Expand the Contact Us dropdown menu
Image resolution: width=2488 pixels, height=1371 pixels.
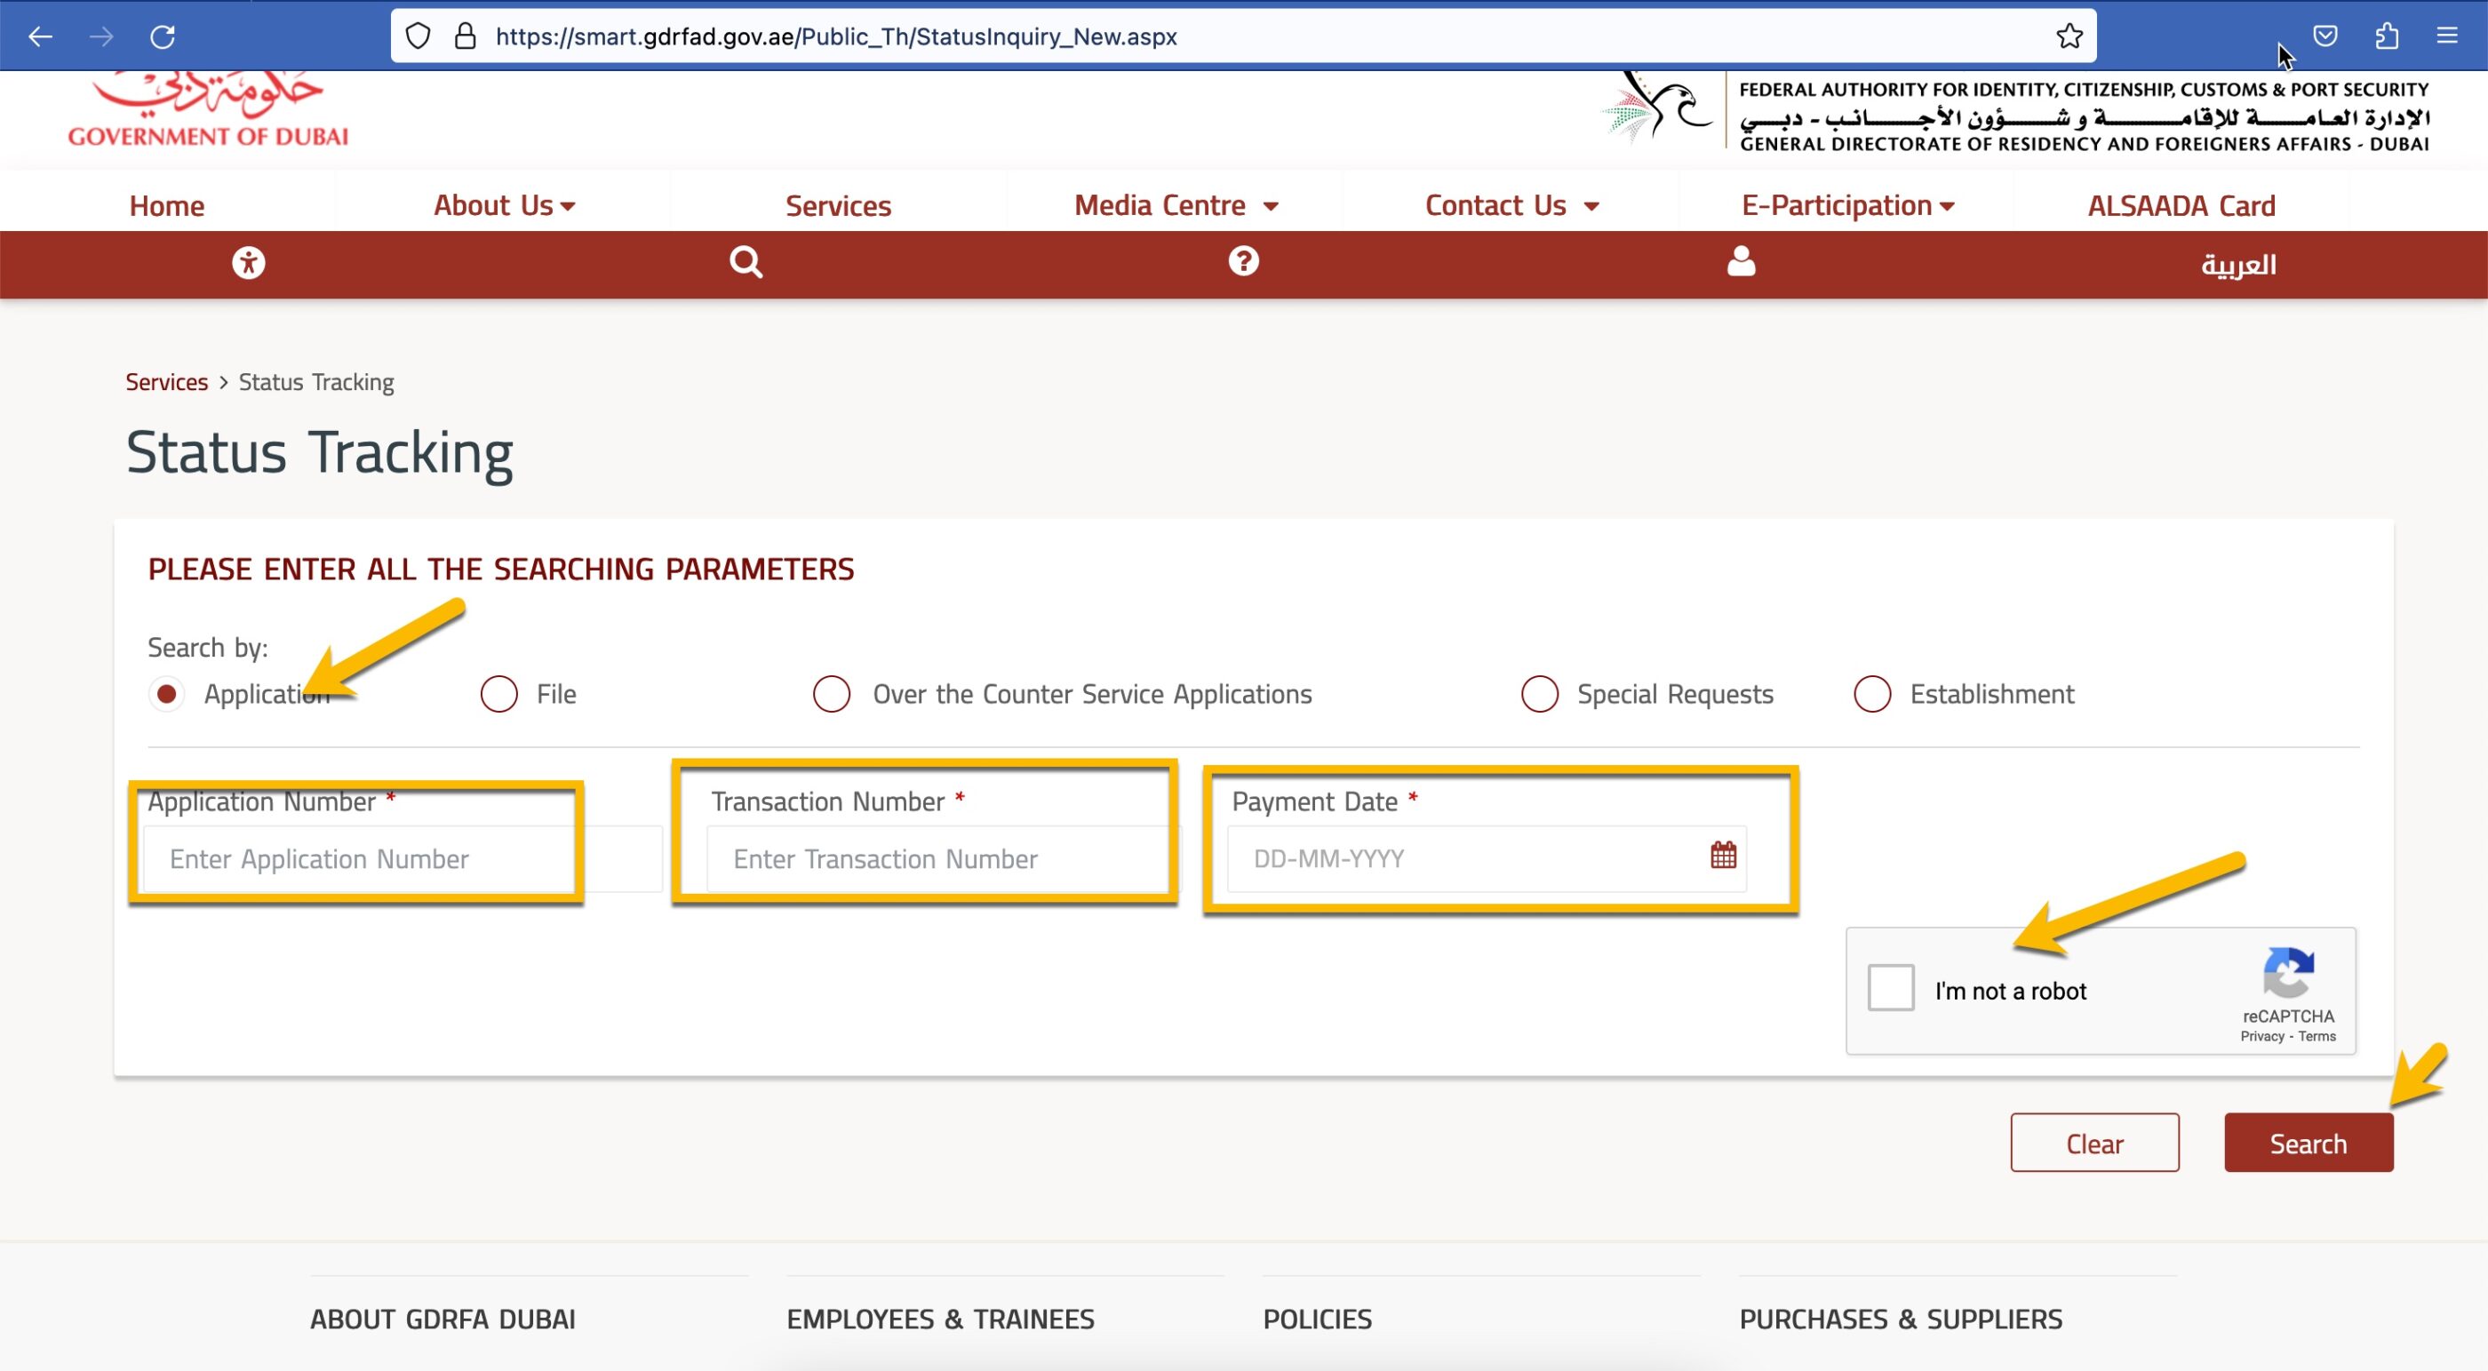point(1509,204)
